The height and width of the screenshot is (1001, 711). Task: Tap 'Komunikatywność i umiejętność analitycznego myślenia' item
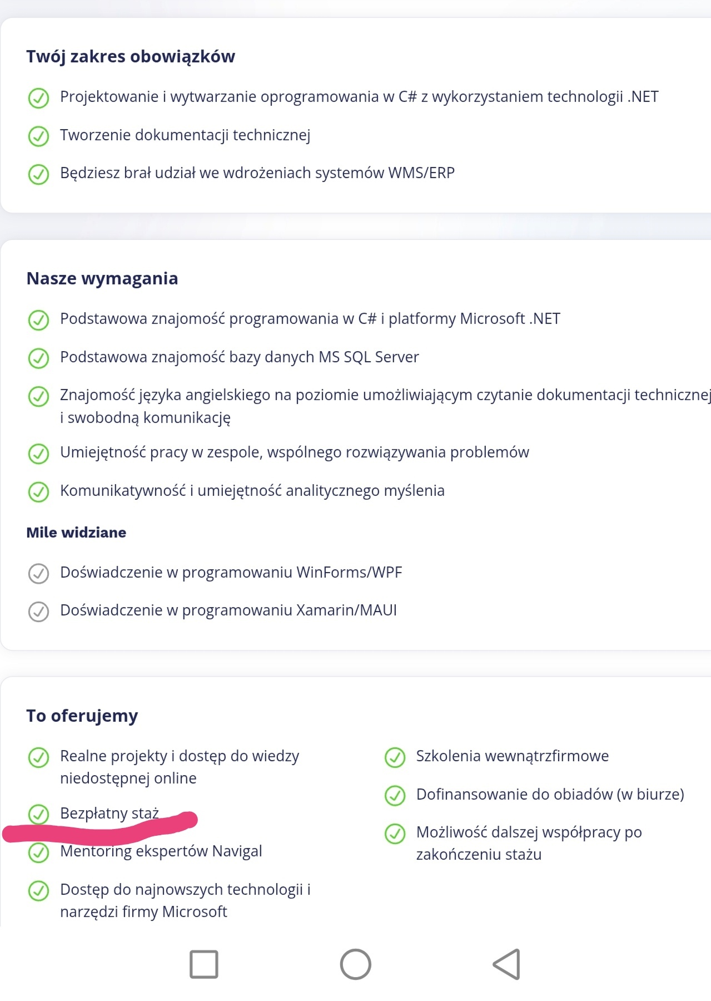point(252,491)
